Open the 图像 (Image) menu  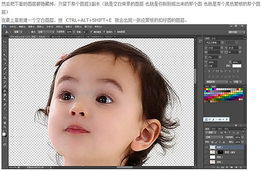(31, 27)
